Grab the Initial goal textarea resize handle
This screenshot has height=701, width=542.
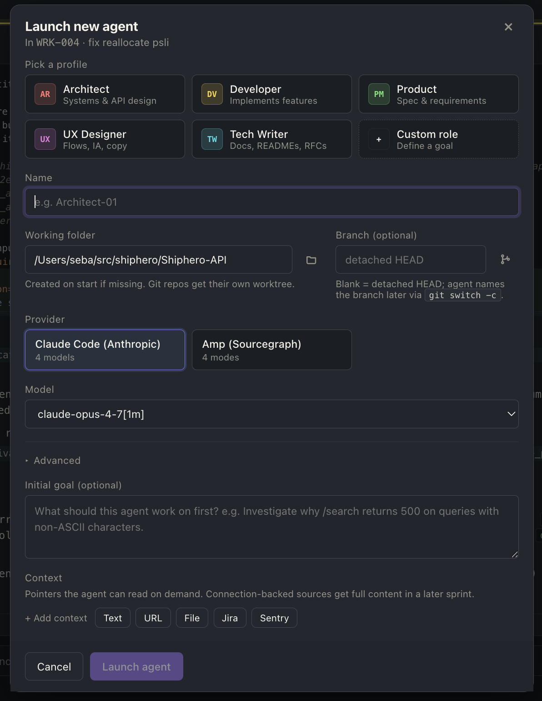pyautogui.click(x=515, y=554)
